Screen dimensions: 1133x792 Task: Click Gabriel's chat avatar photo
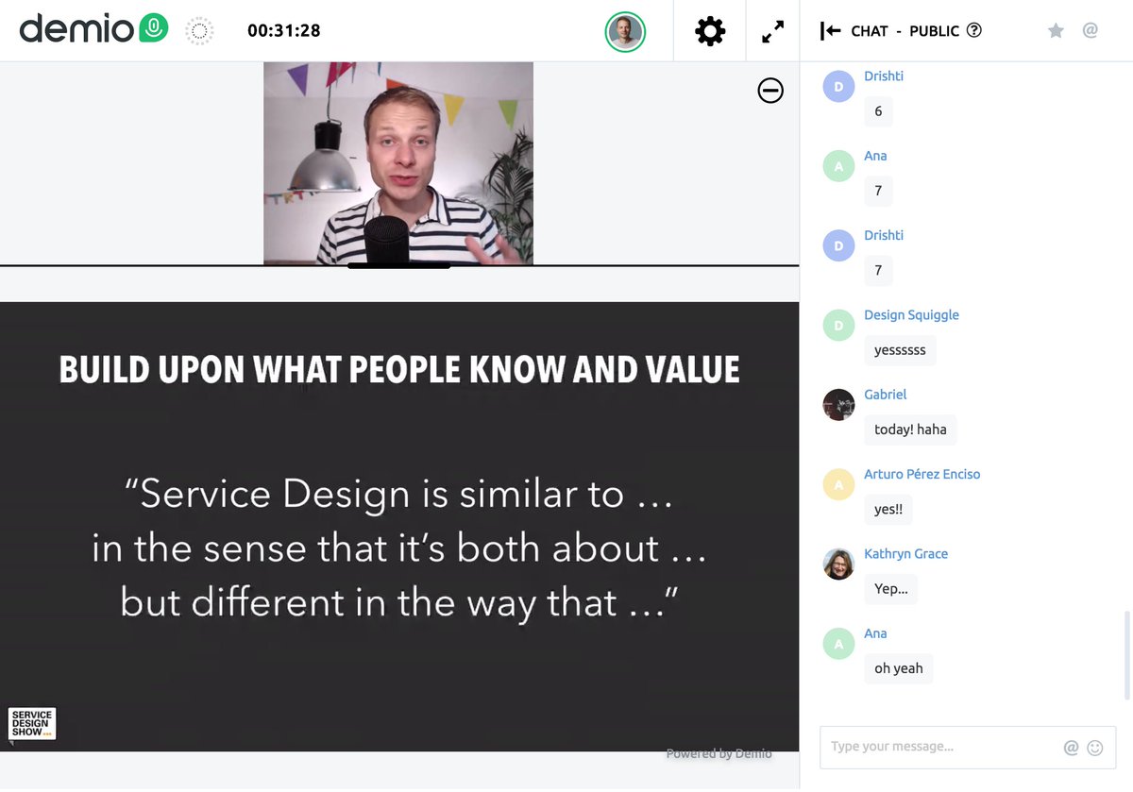coord(838,405)
